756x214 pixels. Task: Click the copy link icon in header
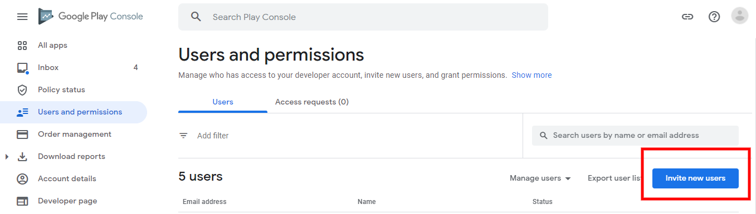click(687, 17)
